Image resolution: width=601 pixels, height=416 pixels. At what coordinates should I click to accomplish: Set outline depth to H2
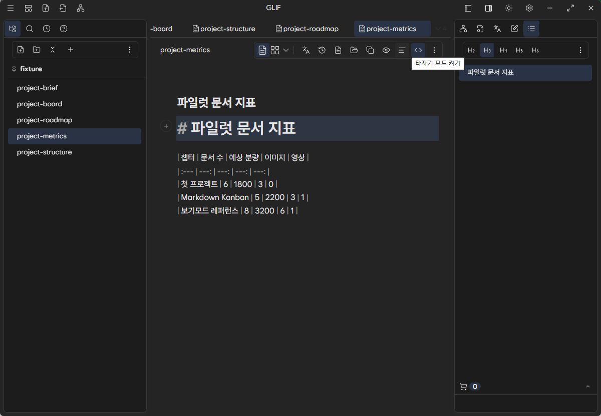(x=471, y=50)
